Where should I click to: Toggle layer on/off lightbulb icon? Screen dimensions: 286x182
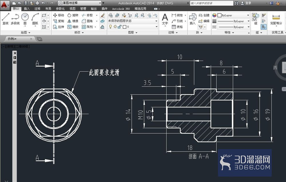[x=110, y=27]
